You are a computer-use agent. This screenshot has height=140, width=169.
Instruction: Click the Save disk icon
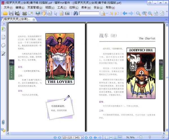(x=11, y=13)
